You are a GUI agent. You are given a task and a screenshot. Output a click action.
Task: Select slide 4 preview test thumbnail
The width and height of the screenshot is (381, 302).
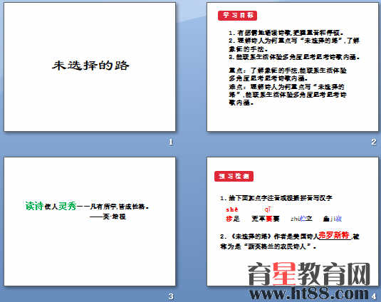pos(293,222)
